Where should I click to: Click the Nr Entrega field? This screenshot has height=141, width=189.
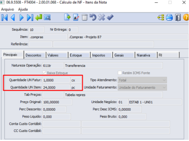[x=73, y=30]
